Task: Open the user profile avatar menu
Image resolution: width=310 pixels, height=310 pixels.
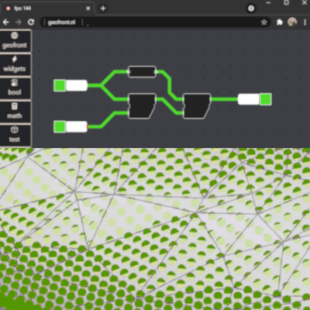Action: point(292,22)
